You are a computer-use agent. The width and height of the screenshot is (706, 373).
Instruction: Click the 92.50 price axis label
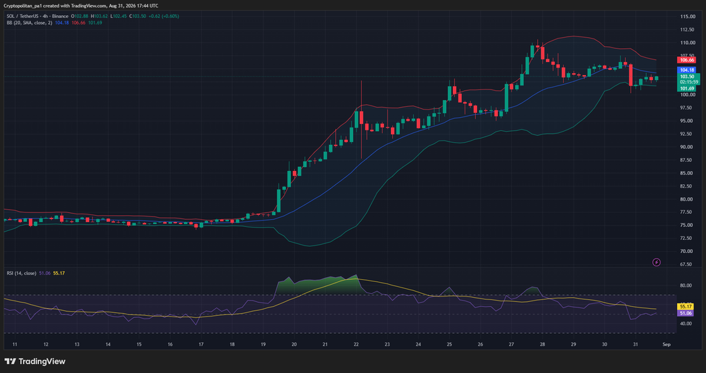(x=687, y=134)
